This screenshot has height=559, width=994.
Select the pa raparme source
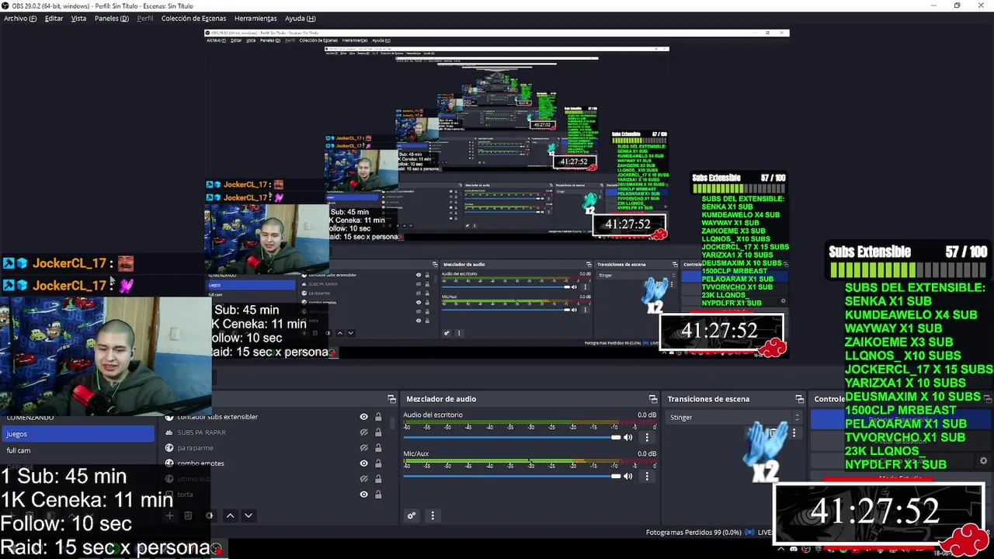coord(195,448)
